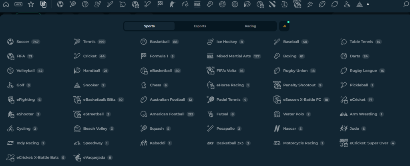Open Mixed Martial Arts category
The width and height of the screenshot is (410, 166).
pyautogui.click(x=234, y=56)
